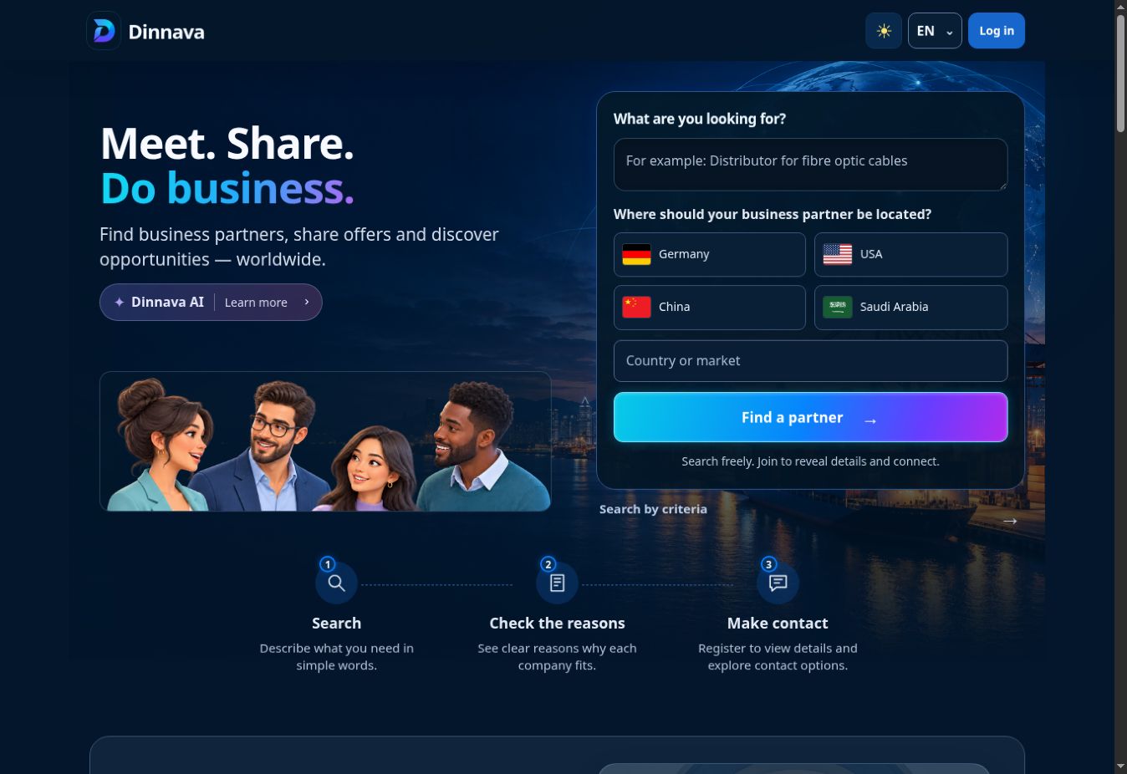This screenshot has height=774, width=1127.
Task: Click the scrollbar up arrow
Action: point(1120,7)
